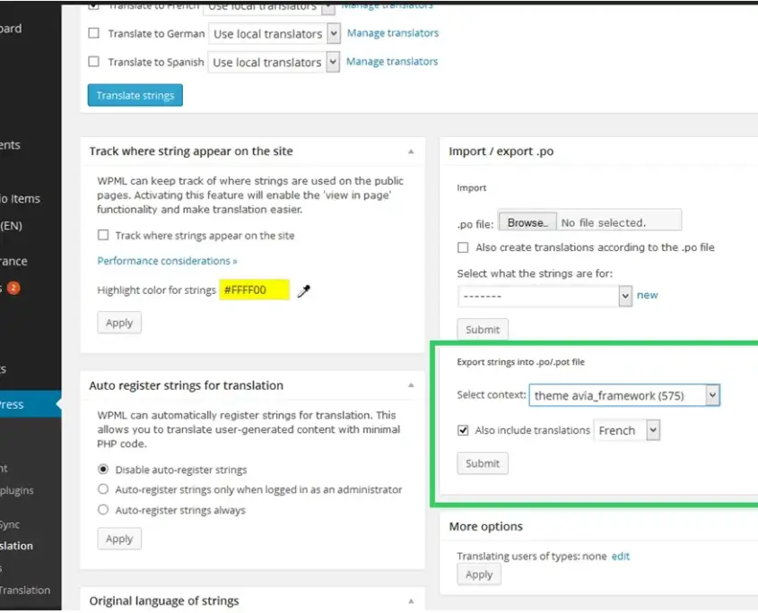Uncheck Also include translations checkbox
Image resolution: width=758 pixels, height=613 pixels.
[x=463, y=430]
